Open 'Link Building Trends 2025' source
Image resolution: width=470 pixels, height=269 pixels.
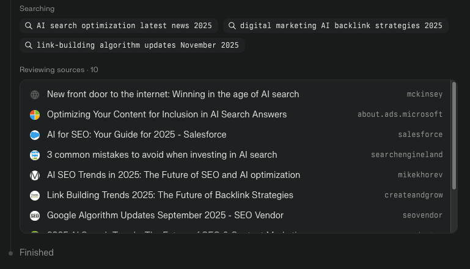[170, 196]
